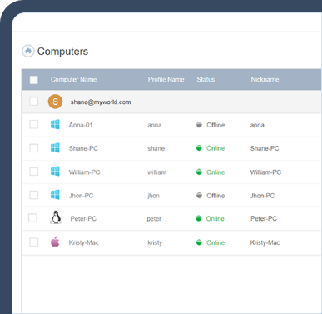
Task: Click the Offline status text for Anna-01
Action: pos(215,125)
